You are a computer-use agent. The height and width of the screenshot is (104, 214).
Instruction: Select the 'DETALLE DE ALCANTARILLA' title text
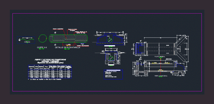pyautogui.click(x=68, y=48)
